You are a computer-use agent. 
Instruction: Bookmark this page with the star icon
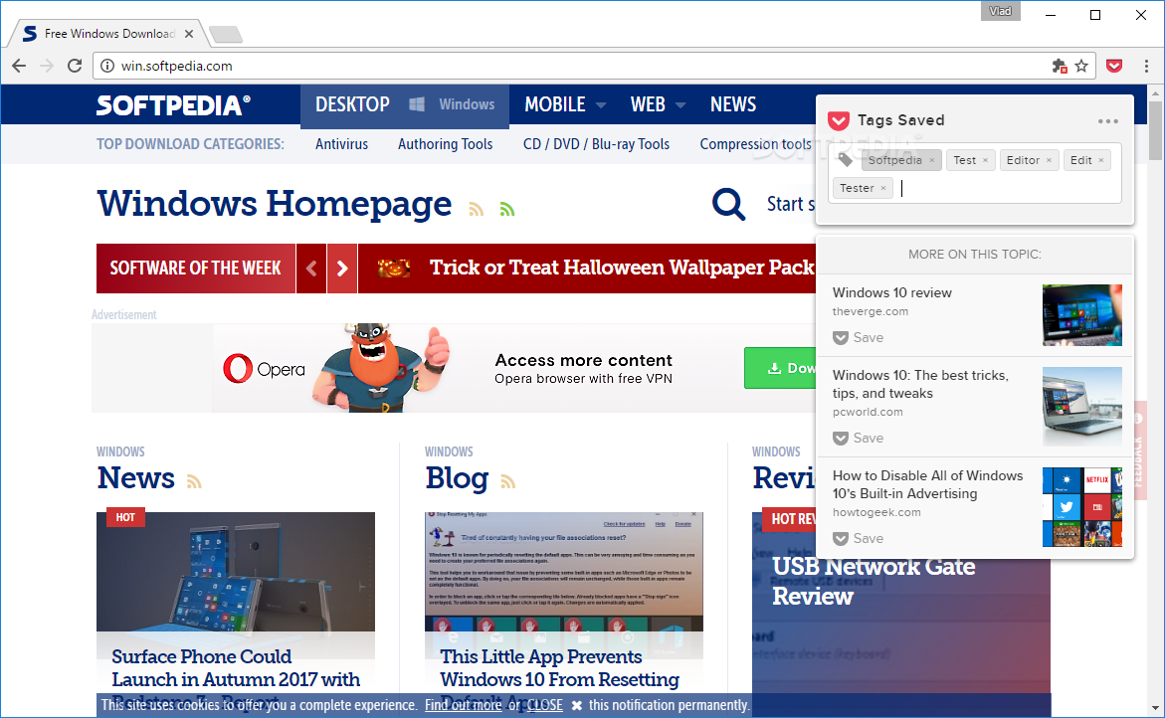(x=1081, y=66)
